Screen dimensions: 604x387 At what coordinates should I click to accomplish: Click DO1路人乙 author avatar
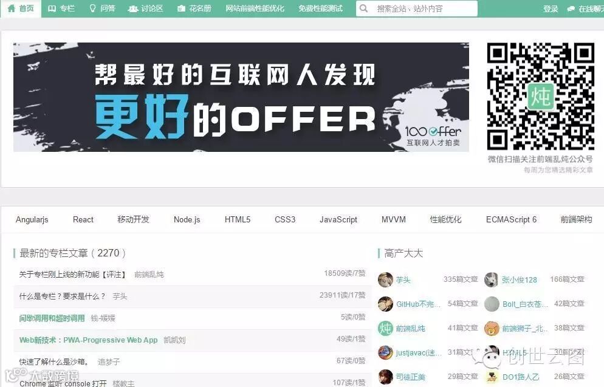pos(492,377)
